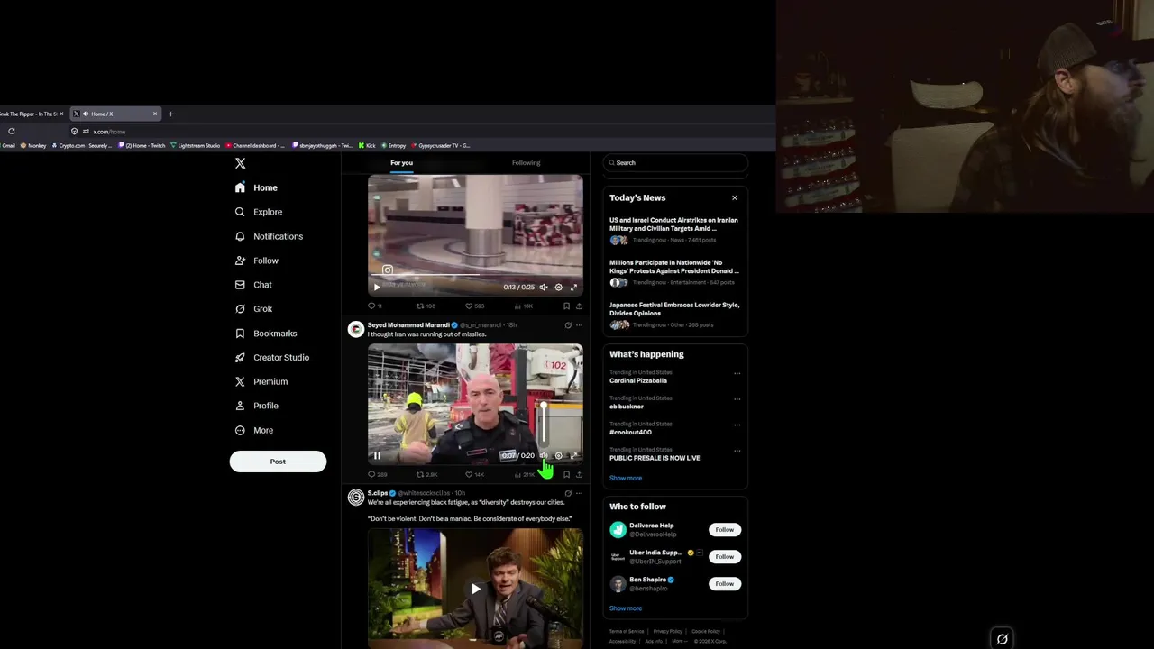
Task: Close the Home / X browser tab
Action: 155,114
